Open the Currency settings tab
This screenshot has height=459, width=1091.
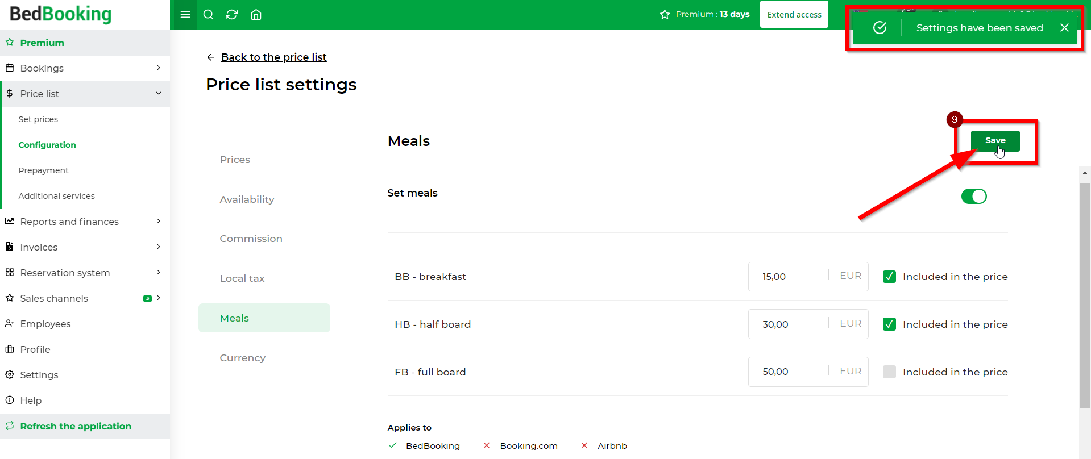tap(243, 358)
